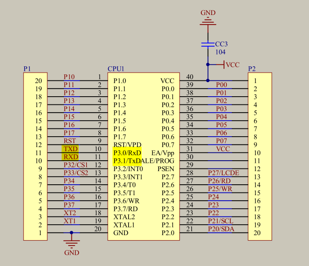Select the P3.6/WR pin name
The height and width of the screenshot is (266, 309).
[126, 201]
